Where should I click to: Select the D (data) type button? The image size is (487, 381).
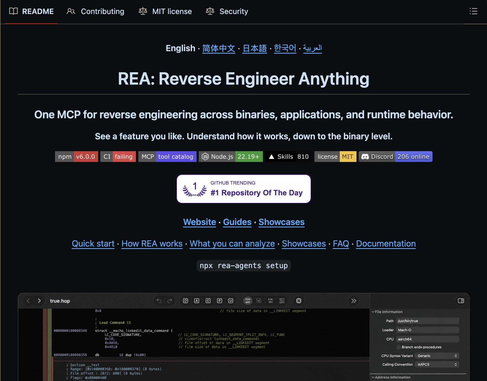(x=186, y=301)
